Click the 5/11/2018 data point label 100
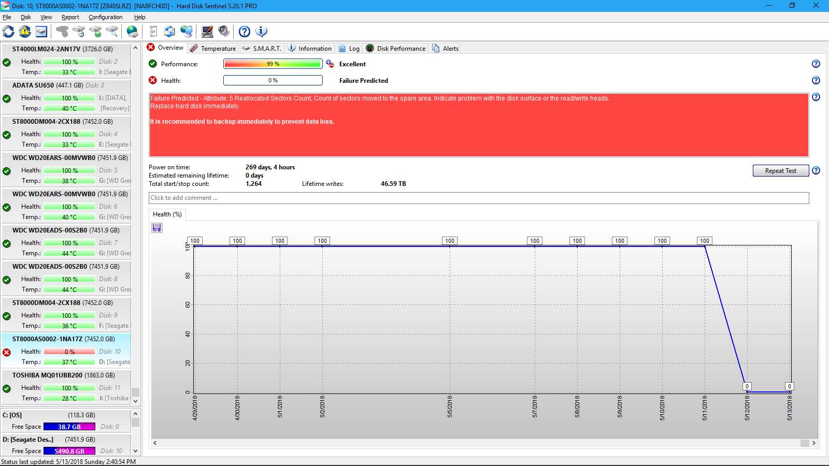Image resolution: width=829 pixels, height=466 pixels. pyautogui.click(x=705, y=241)
